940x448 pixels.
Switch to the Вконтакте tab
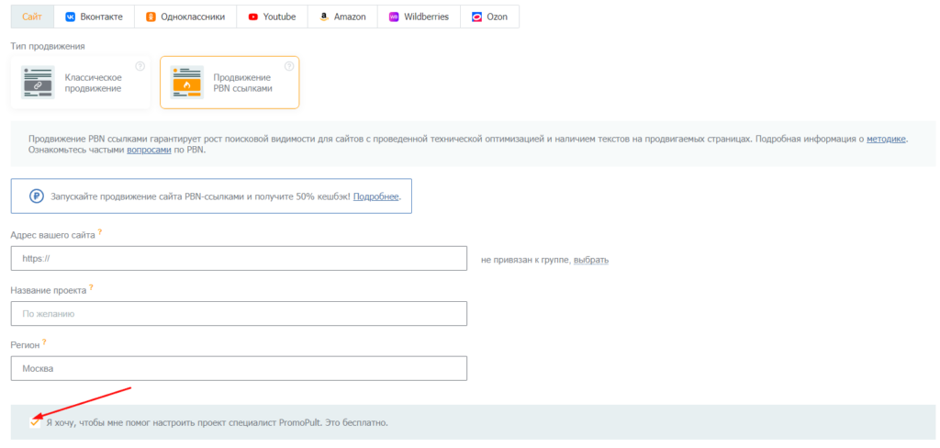click(x=95, y=17)
